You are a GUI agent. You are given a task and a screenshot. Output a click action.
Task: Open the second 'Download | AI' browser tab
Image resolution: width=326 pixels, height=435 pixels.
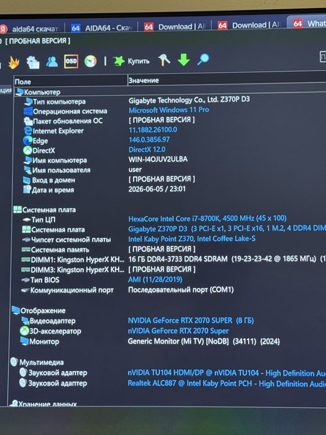pyautogui.click(x=248, y=25)
